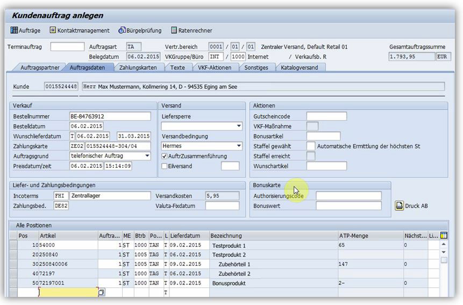Viewport: 463px width, 305px height.
Task: Open the Auftragsgrund dropdown list
Action: [x=147, y=156]
